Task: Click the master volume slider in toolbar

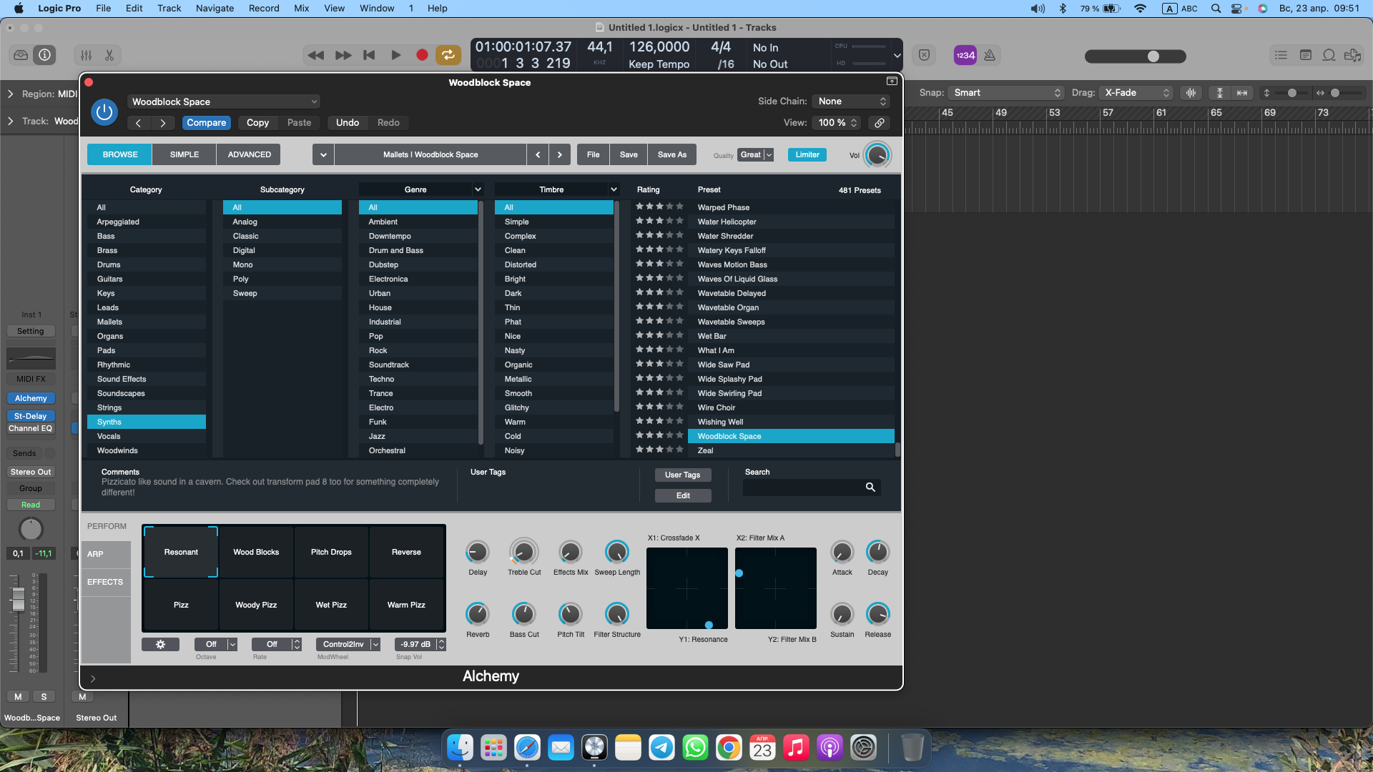Action: tap(1135, 56)
